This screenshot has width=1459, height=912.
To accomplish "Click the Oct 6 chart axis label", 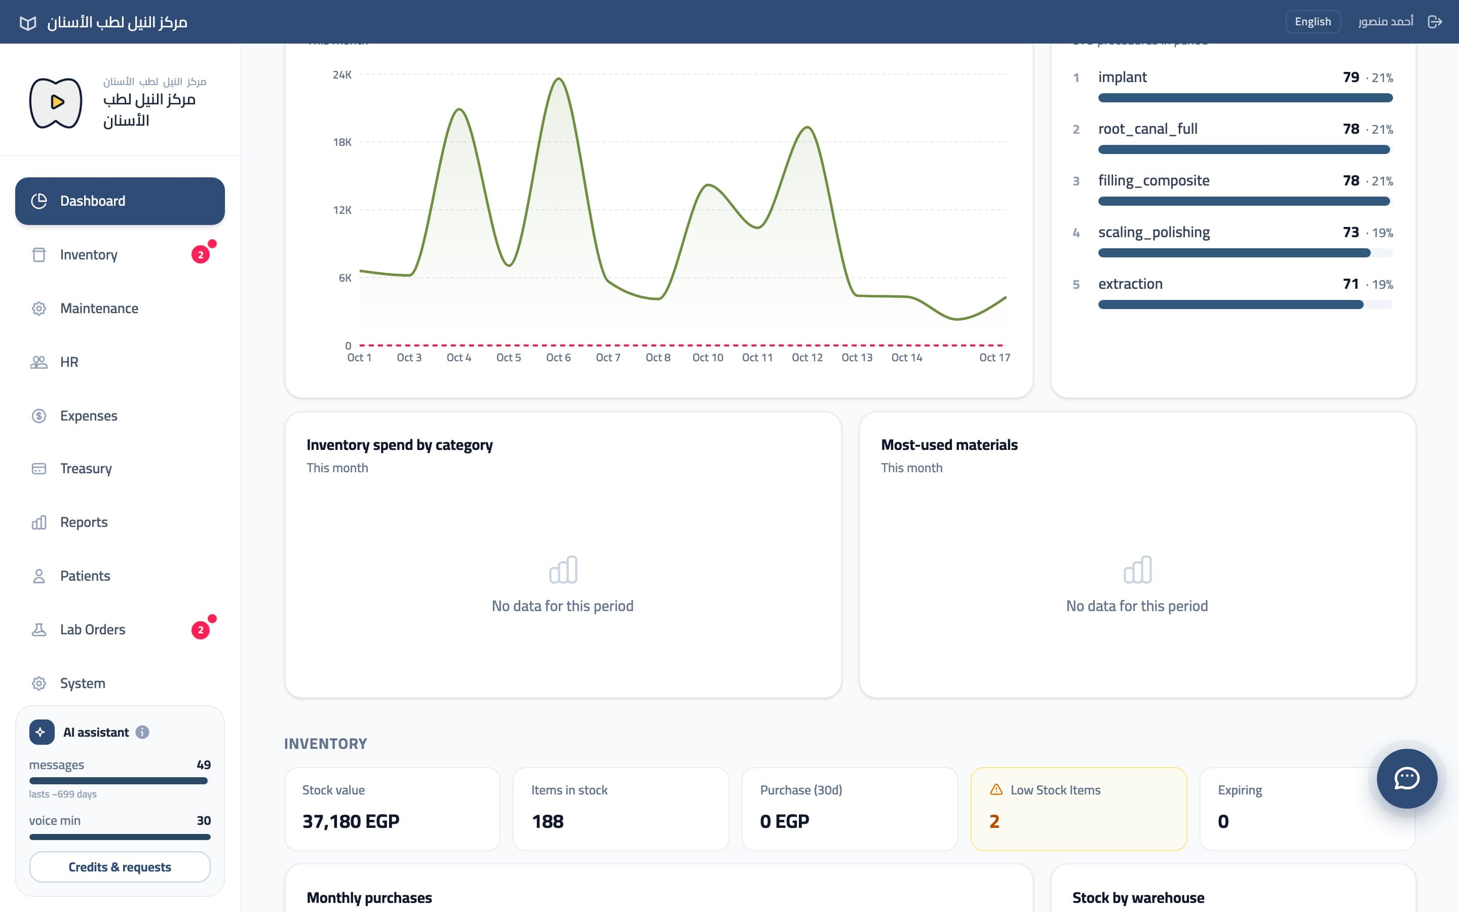I will coord(558,358).
